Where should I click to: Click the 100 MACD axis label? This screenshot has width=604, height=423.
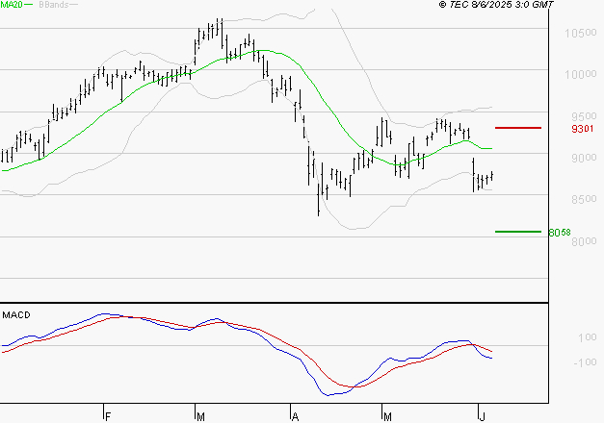point(587,337)
